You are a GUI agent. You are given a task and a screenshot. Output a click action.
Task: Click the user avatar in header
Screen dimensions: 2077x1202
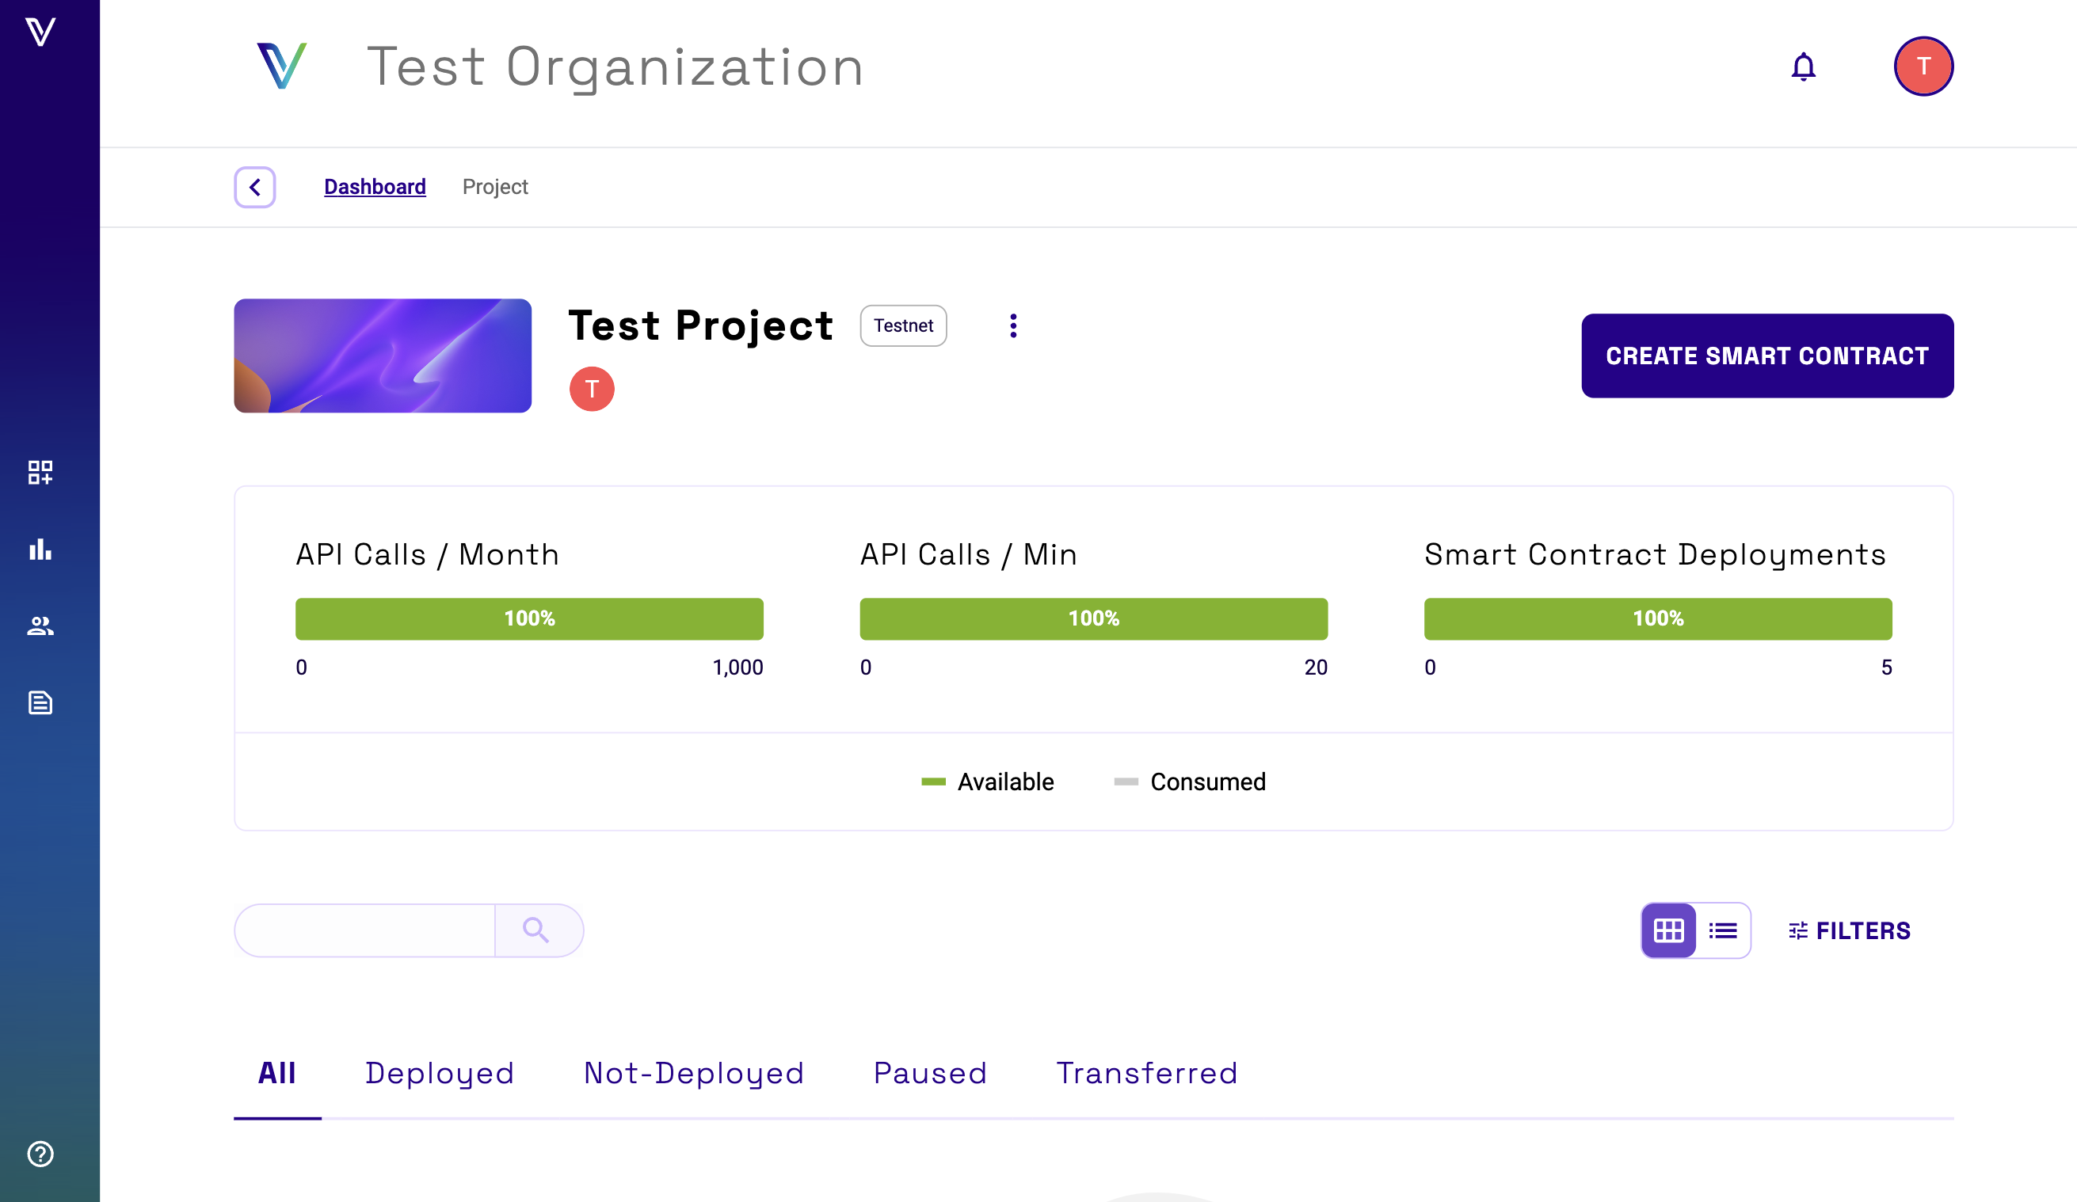(1923, 67)
